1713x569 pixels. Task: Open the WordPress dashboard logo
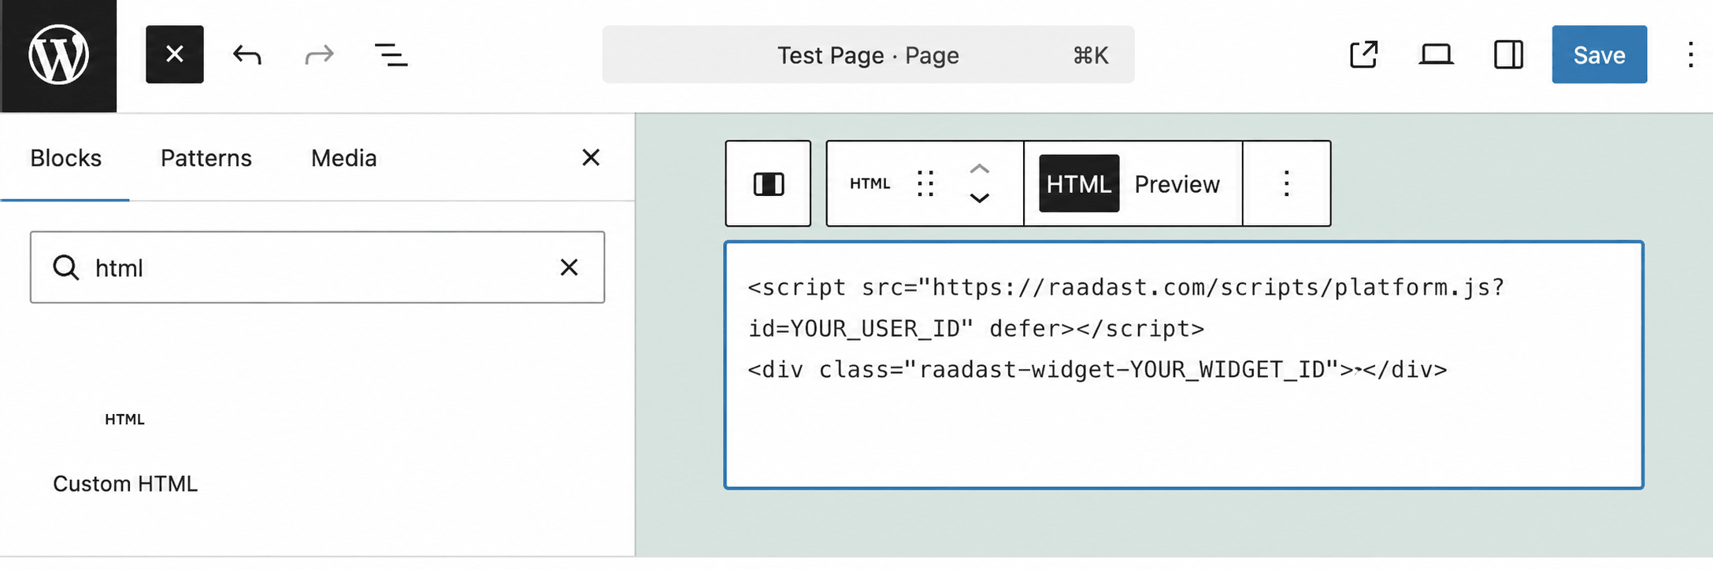point(58,55)
